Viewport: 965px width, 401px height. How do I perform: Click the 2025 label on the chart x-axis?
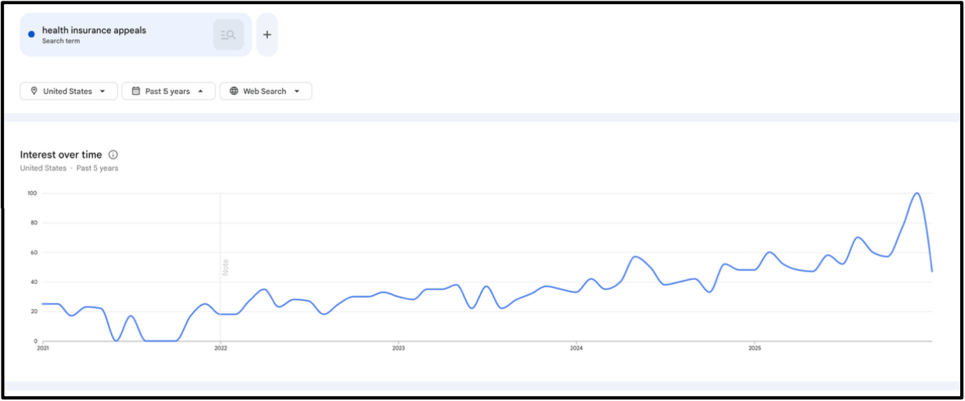coord(756,348)
